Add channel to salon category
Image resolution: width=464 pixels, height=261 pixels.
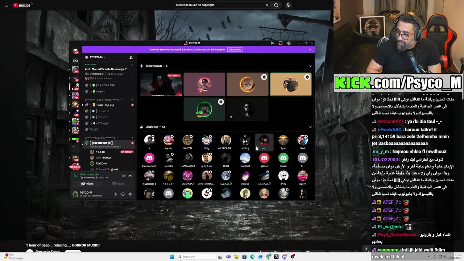tap(132, 138)
